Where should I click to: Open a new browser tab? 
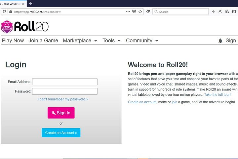click(x=30, y=4)
